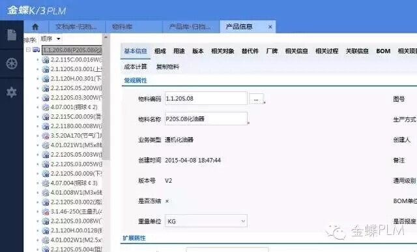Image resolution: width=417 pixels, height=252 pixels.
Task: Open the wheel icon in left sidebar
Action: (12, 63)
